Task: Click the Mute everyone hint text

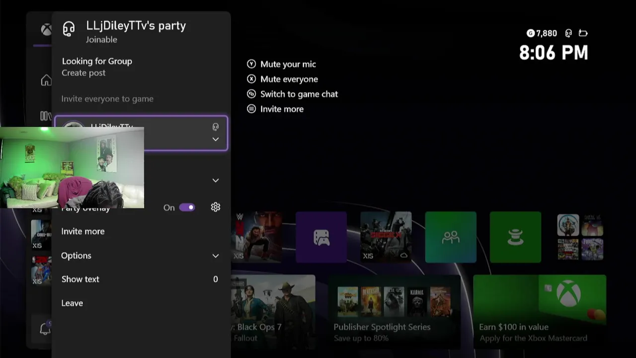Action: point(289,79)
